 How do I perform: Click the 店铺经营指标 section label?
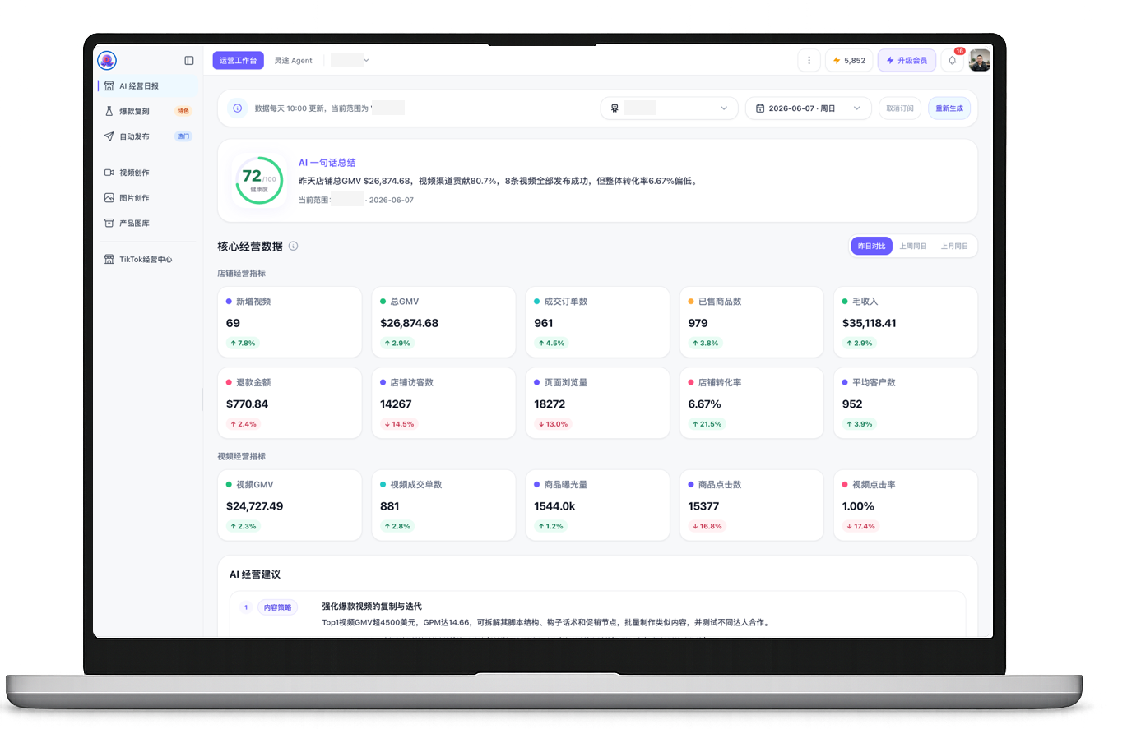(242, 273)
